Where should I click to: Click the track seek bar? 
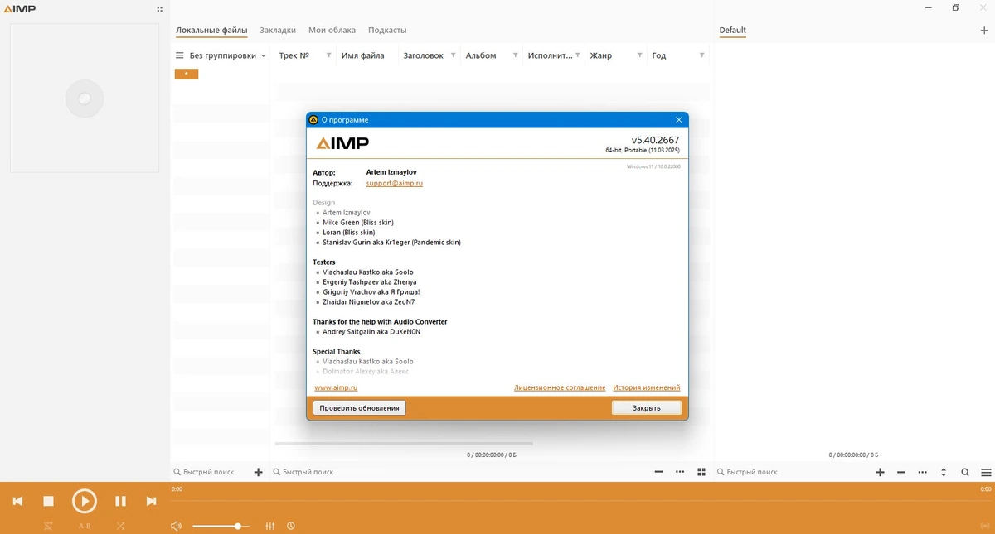(x=582, y=500)
